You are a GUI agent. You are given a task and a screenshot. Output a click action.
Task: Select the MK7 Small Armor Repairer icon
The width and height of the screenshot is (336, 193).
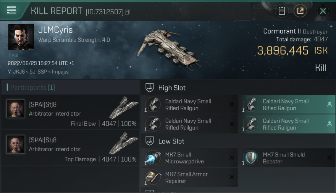point(153,177)
